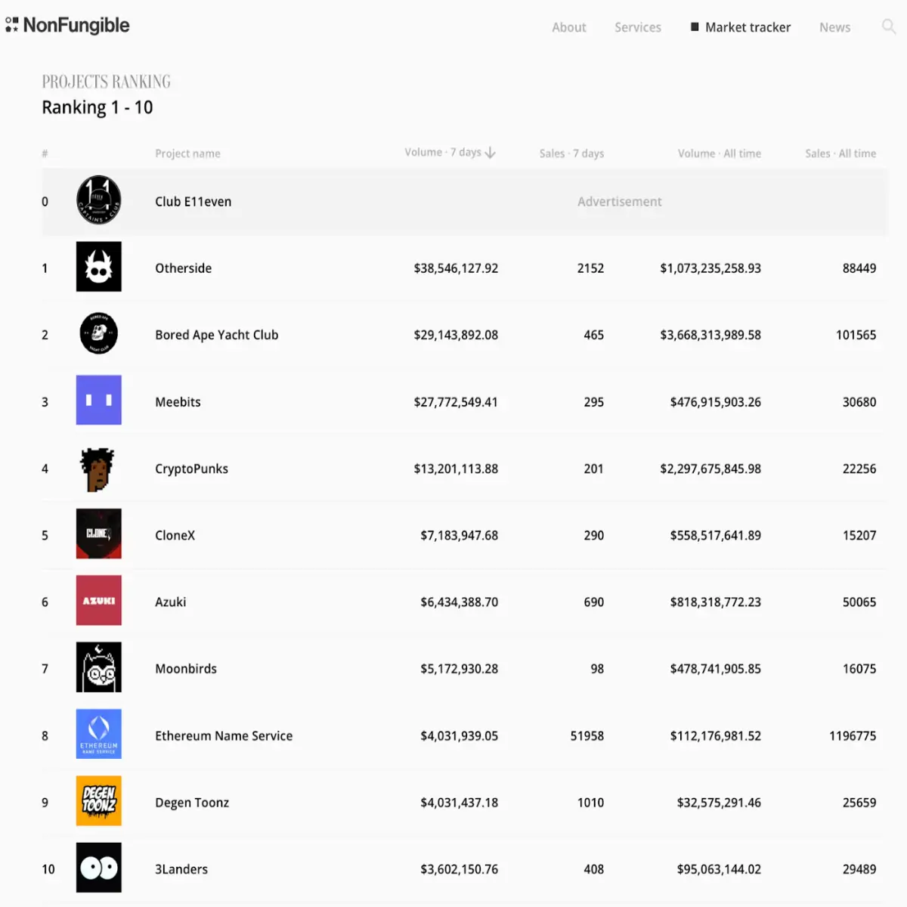Click Moonbirds 7-day volume $5,172,930.28

tap(460, 669)
